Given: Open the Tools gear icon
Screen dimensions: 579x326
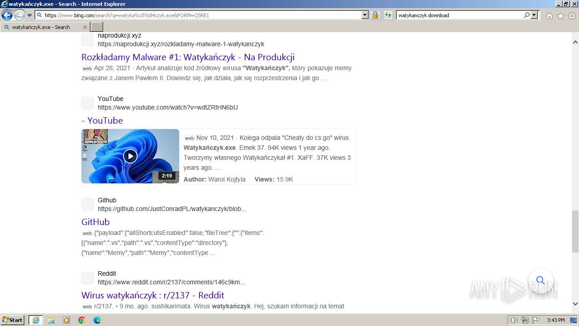Looking at the screenshot, I should coord(572,16).
